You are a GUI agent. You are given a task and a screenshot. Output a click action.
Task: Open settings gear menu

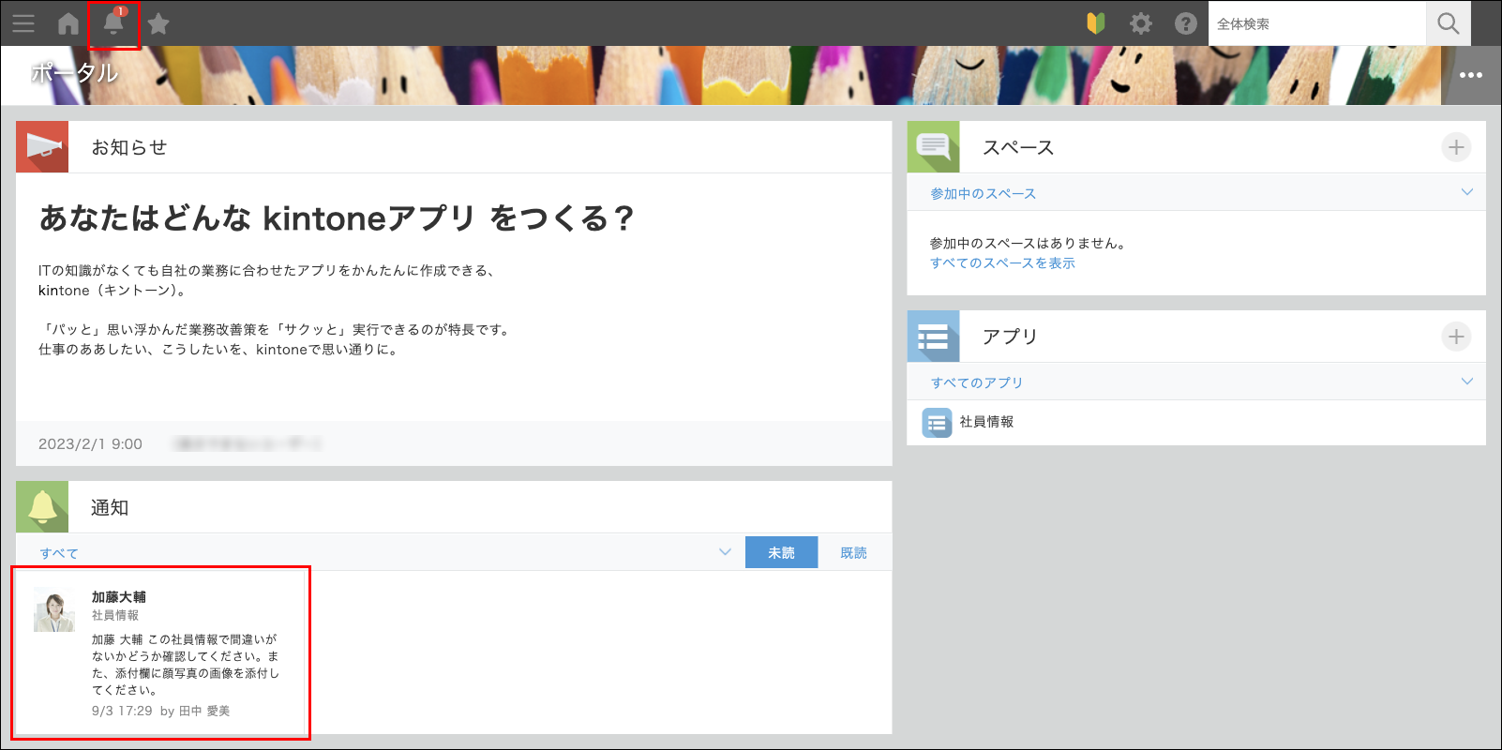1141,23
